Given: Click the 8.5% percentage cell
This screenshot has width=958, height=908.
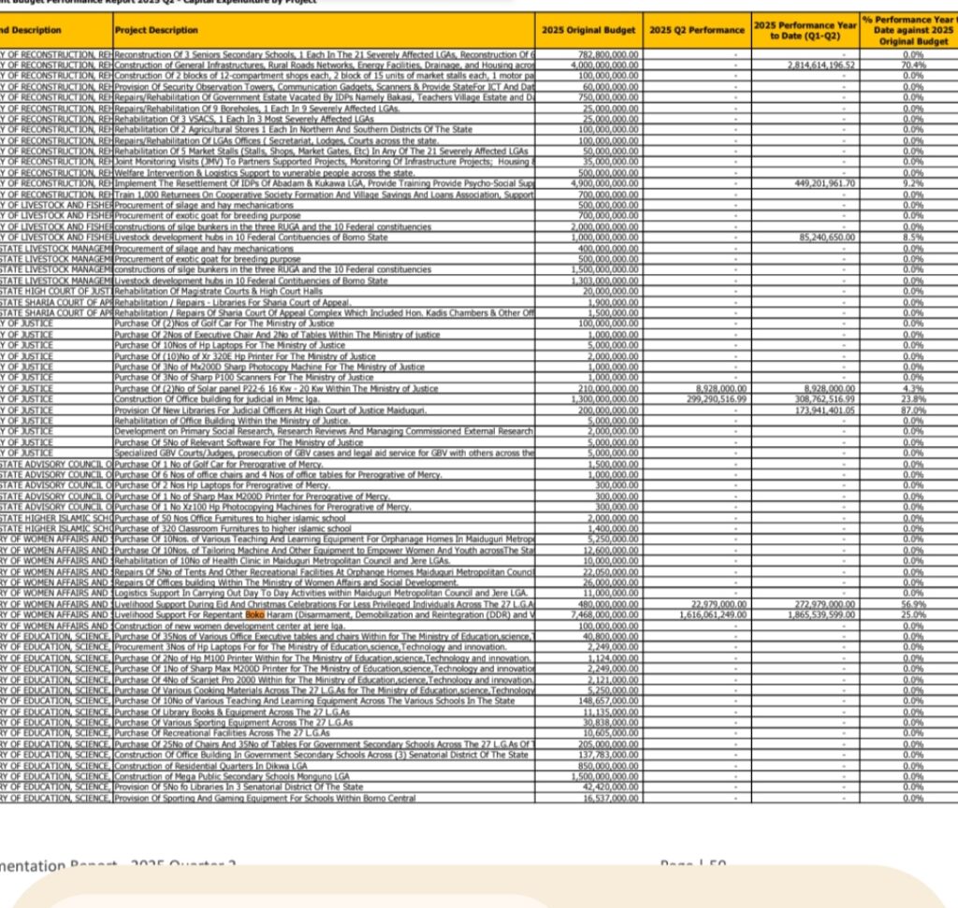Looking at the screenshot, I should 913,238.
